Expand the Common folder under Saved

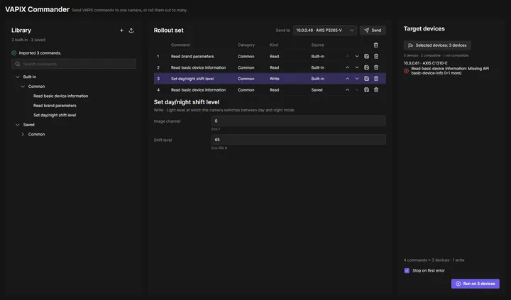23,134
